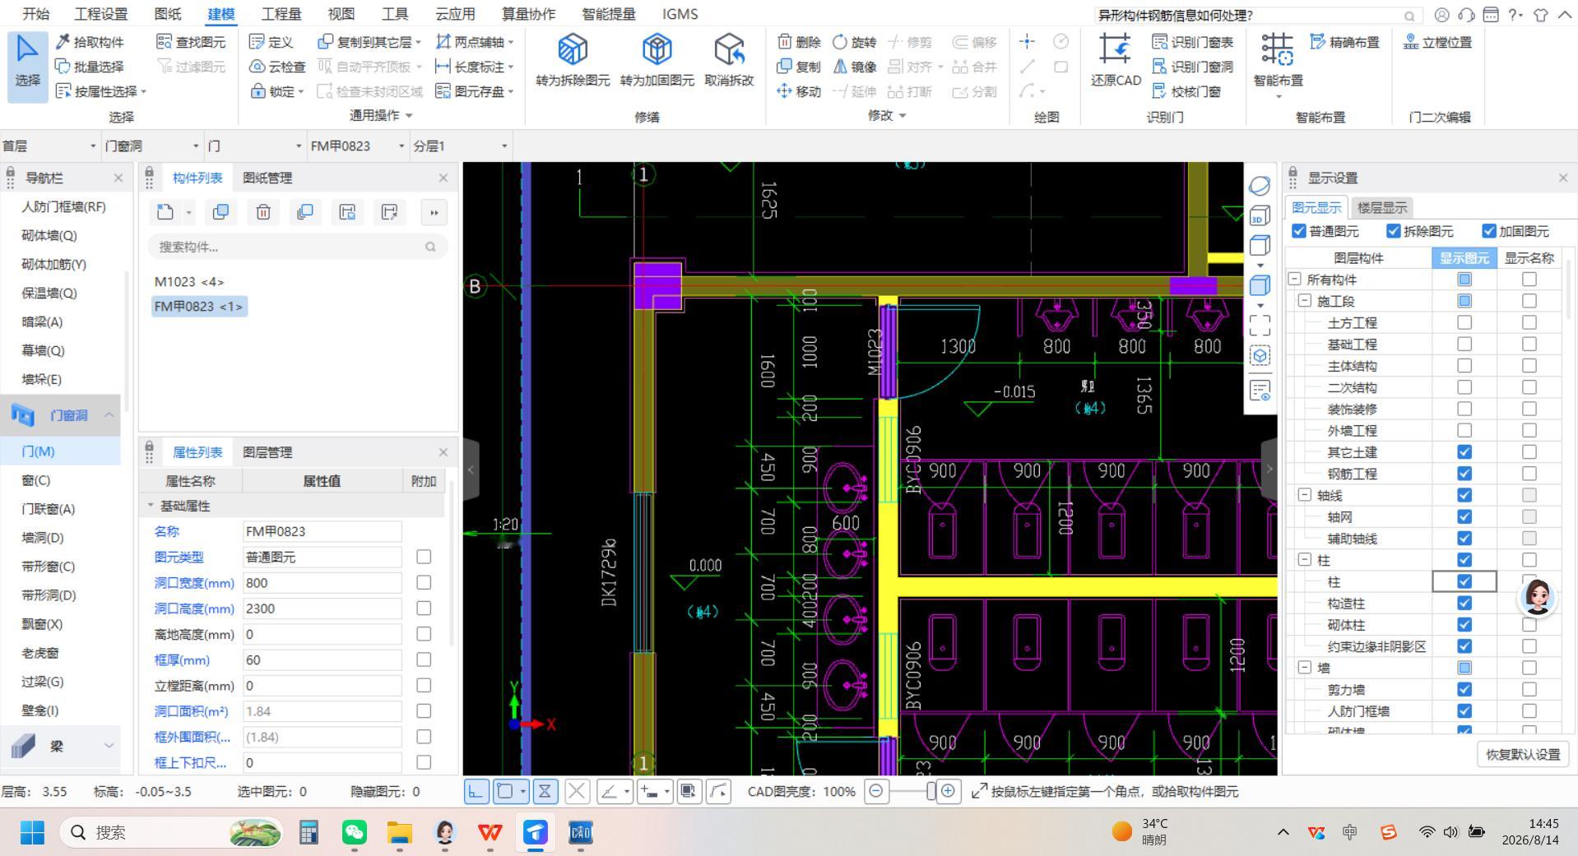The image size is (1578, 856).
Task: Click 查找图元 find element tool
Action: pyautogui.click(x=191, y=42)
